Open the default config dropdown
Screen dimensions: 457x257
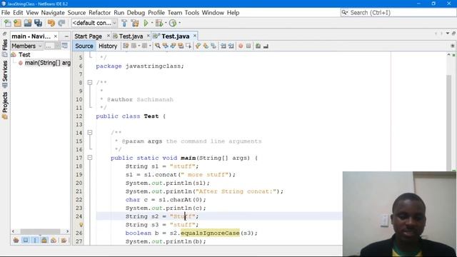(x=94, y=23)
